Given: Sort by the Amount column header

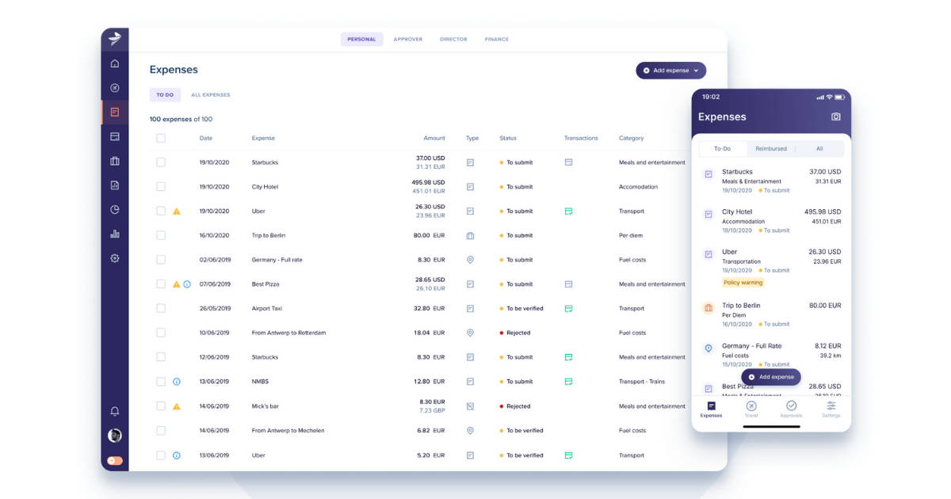Looking at the screenshot, I should [x=434, y=138].
